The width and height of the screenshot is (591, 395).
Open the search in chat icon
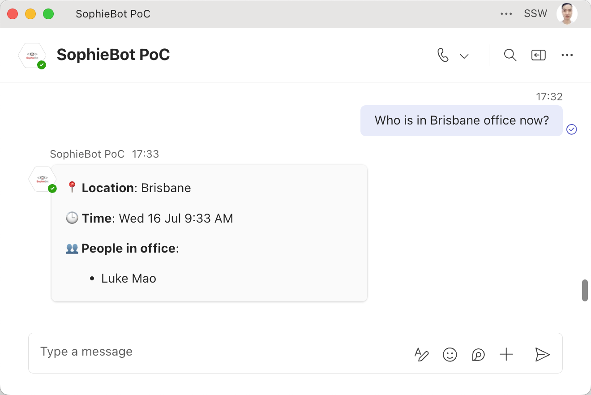point(510,55)
